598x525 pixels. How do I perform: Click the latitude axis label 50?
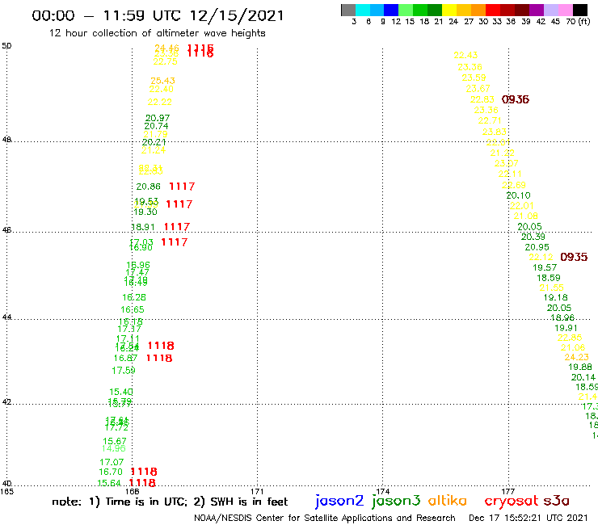[6, 46]
